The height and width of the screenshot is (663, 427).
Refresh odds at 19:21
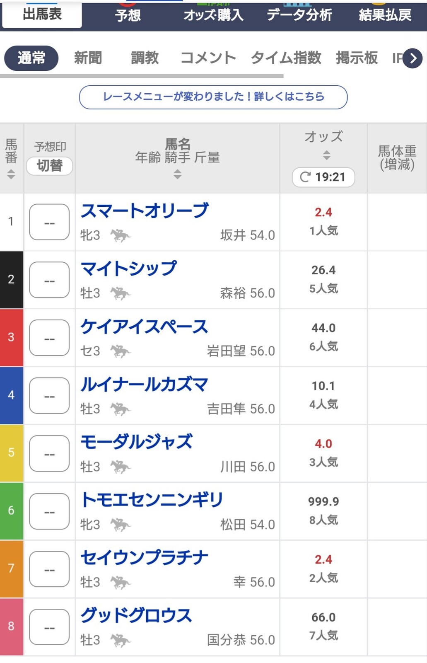point(323,177)
